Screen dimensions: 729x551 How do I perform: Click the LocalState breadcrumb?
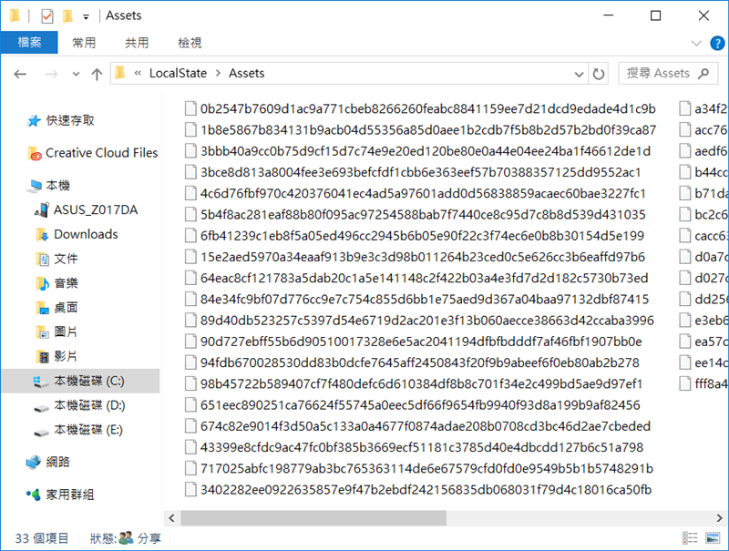pos(178,74)
